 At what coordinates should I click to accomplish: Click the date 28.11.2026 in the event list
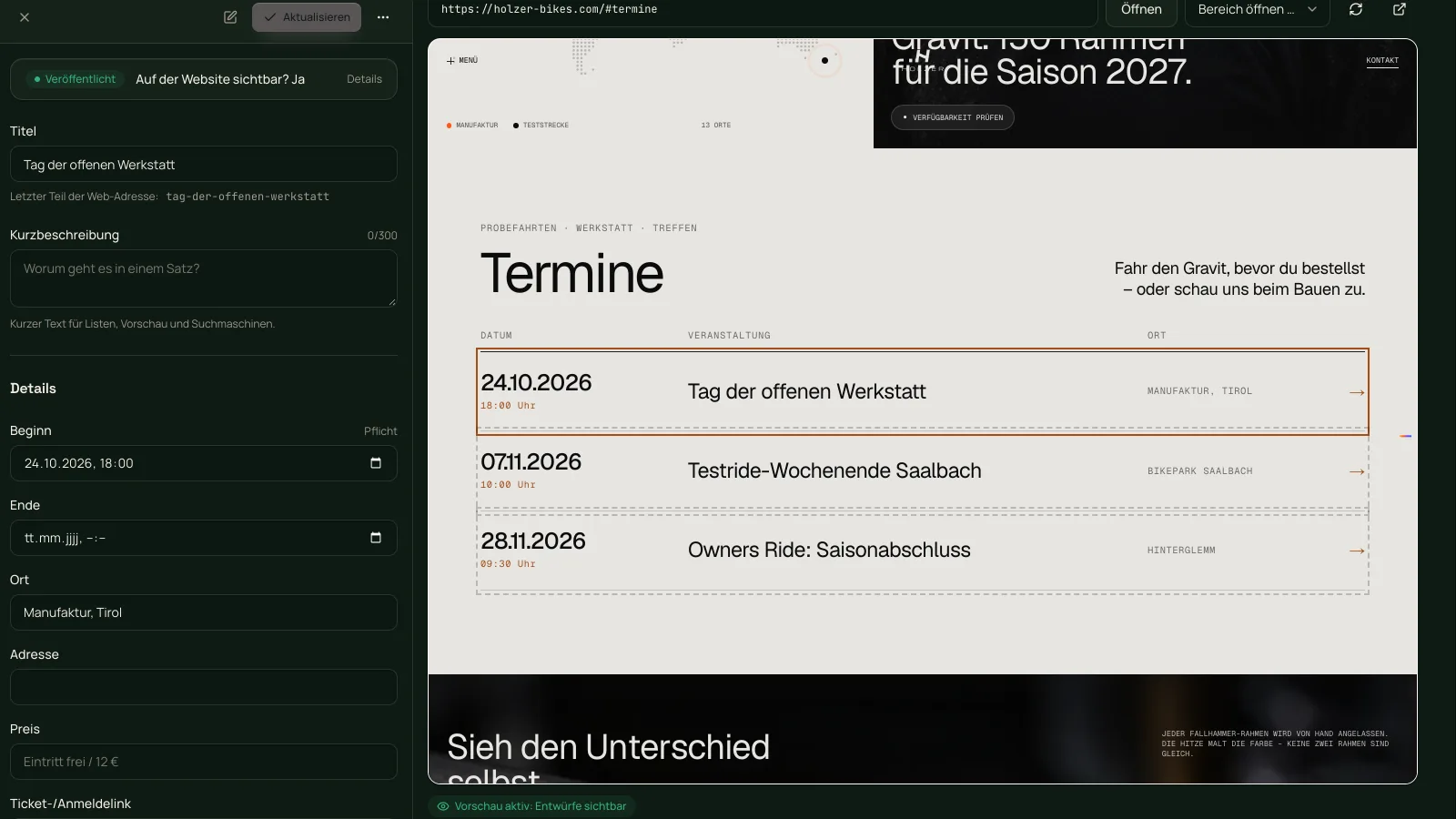[x=533, y=541]
